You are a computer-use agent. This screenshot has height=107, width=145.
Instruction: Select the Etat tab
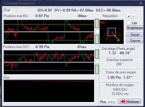click(9, 10)
